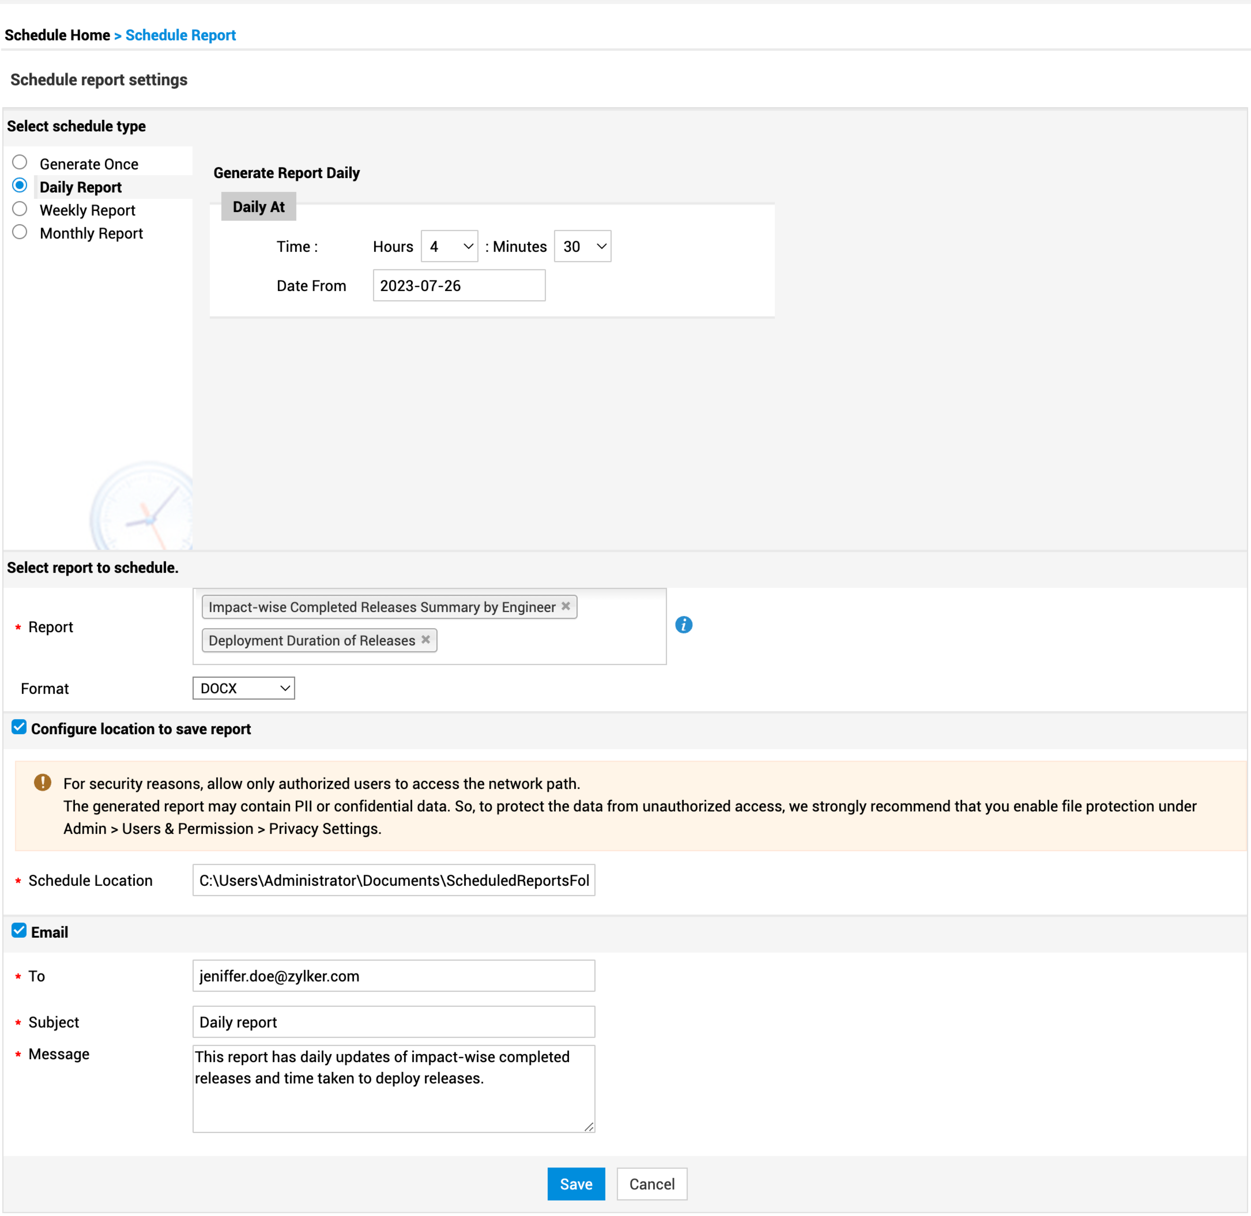This screenshot has height=1216, width=1251.
Task: Expand the Format DOCX dropdown
Action: (244, 688)
